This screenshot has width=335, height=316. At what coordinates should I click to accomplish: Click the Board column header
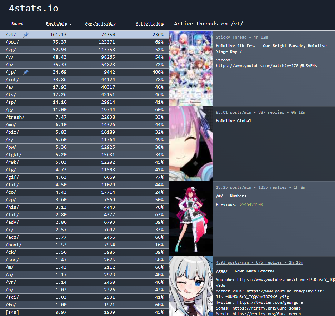[x=17, y=24]
